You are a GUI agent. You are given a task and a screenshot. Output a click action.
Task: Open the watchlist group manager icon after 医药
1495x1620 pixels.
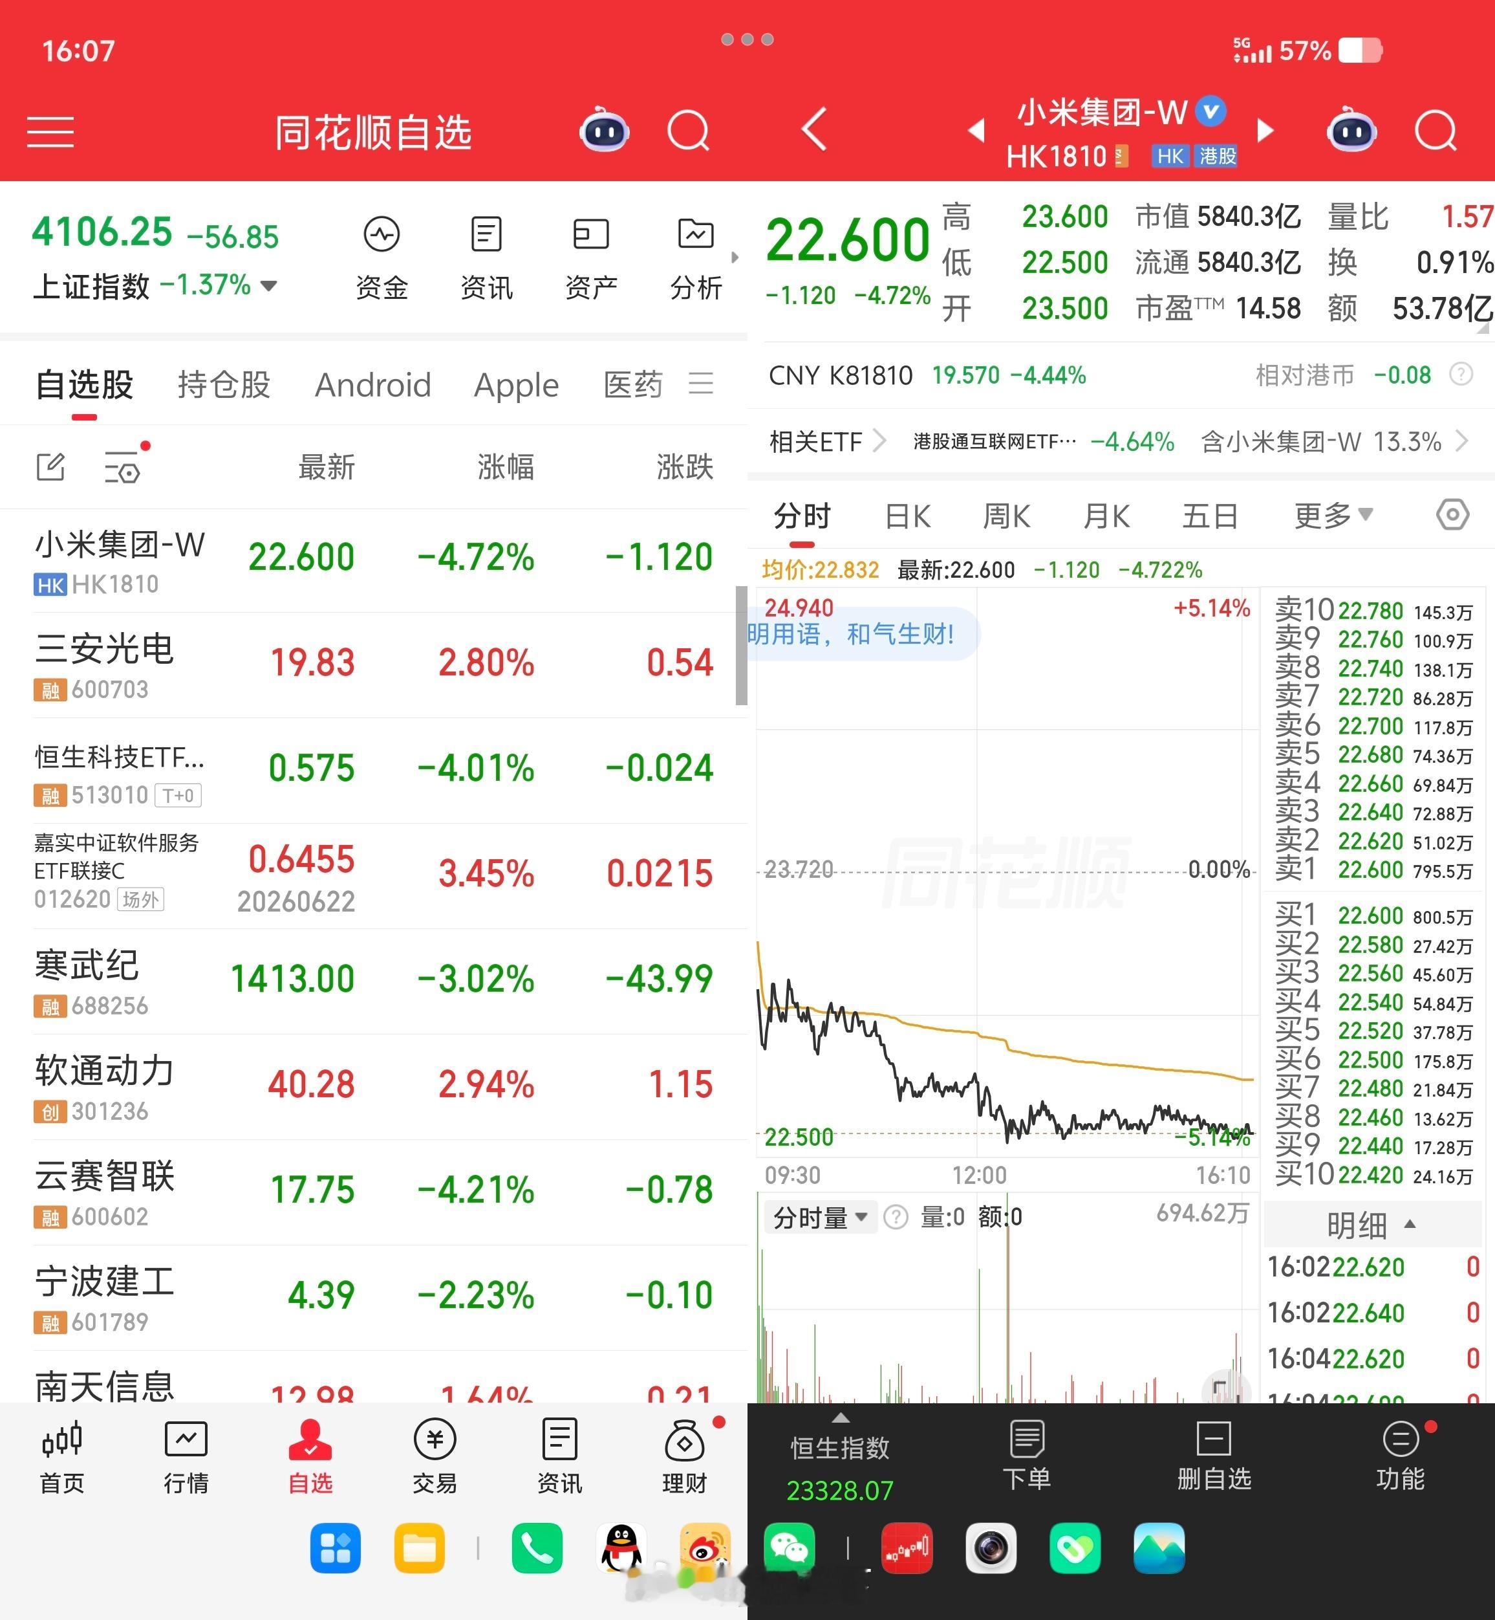point(700,383)
